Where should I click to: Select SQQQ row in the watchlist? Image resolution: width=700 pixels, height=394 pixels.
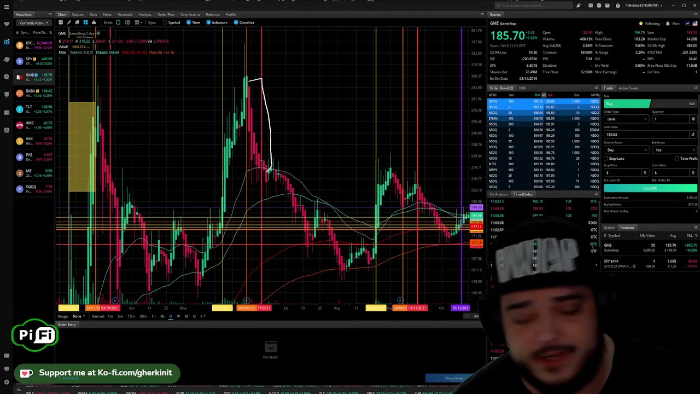click(34, 189)
